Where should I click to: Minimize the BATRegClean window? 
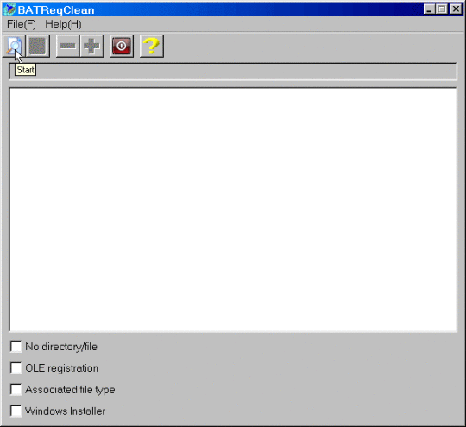(429, 9)
